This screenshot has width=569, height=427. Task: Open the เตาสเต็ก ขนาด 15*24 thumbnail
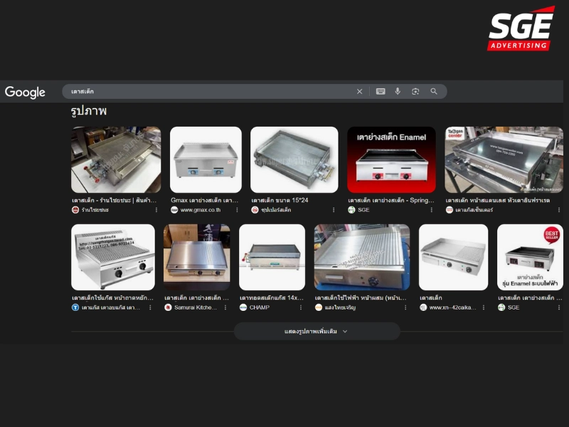pos(294,159)
